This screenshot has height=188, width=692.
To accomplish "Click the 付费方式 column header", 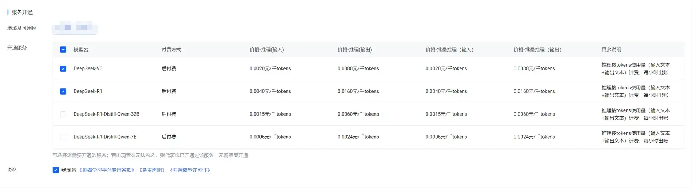I will [171, 50].
